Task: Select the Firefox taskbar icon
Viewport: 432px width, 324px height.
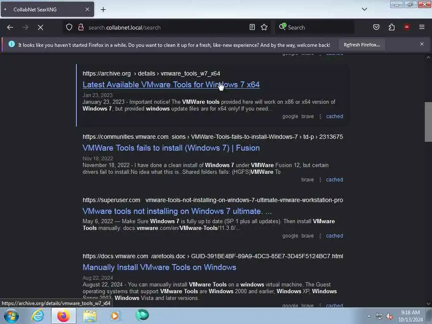Action: (63, 316)
